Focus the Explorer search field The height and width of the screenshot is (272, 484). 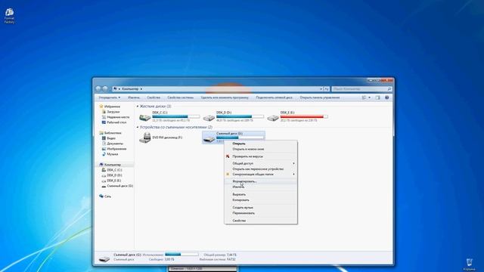click(x=360, y=89)
